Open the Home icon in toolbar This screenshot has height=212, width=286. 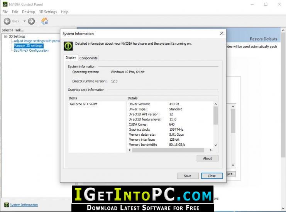[45, 21]
